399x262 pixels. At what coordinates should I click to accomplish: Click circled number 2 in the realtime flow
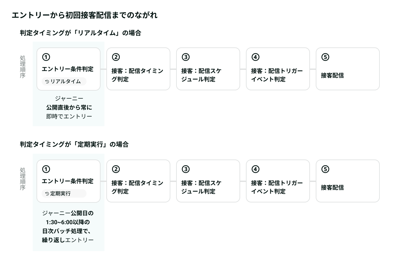pos(116,57)
